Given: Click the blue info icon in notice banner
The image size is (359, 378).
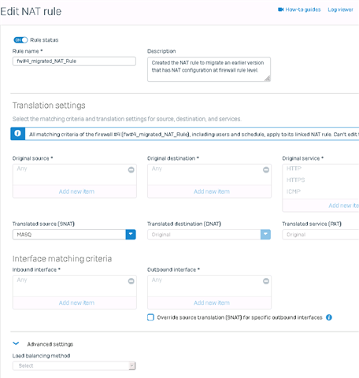Looking at the screenshot, I should (18, 134).
